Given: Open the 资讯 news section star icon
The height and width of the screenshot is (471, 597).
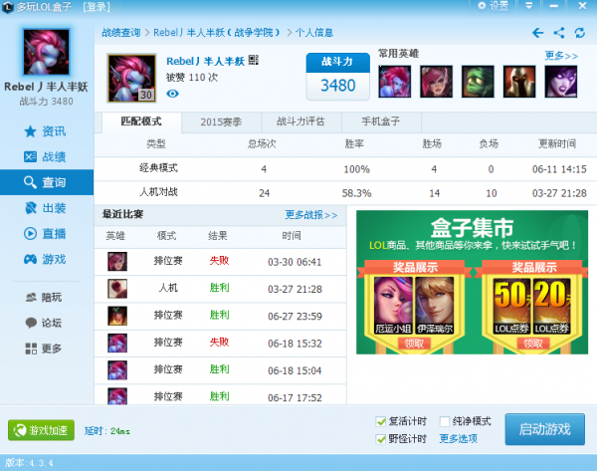Looking at the screenshot, I should (x=30, y=131).
